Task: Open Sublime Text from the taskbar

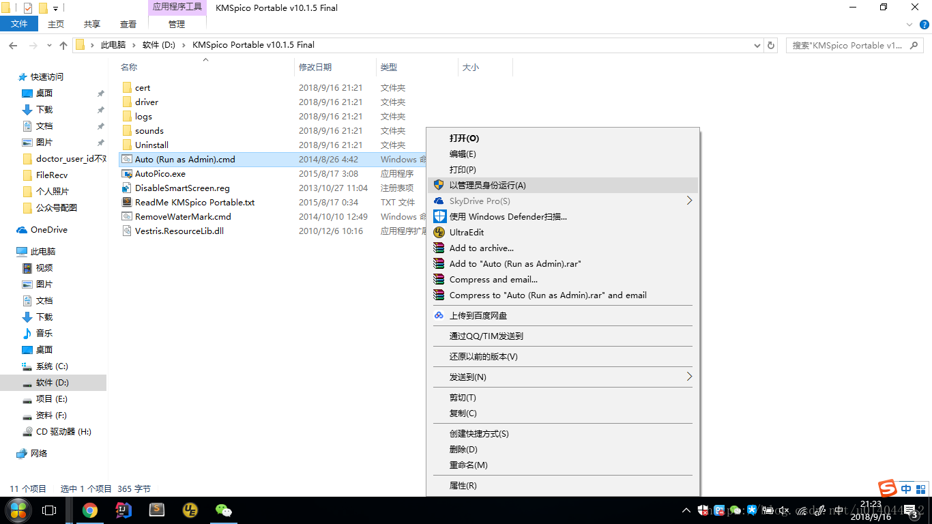Action: click(x=157, y=510)
